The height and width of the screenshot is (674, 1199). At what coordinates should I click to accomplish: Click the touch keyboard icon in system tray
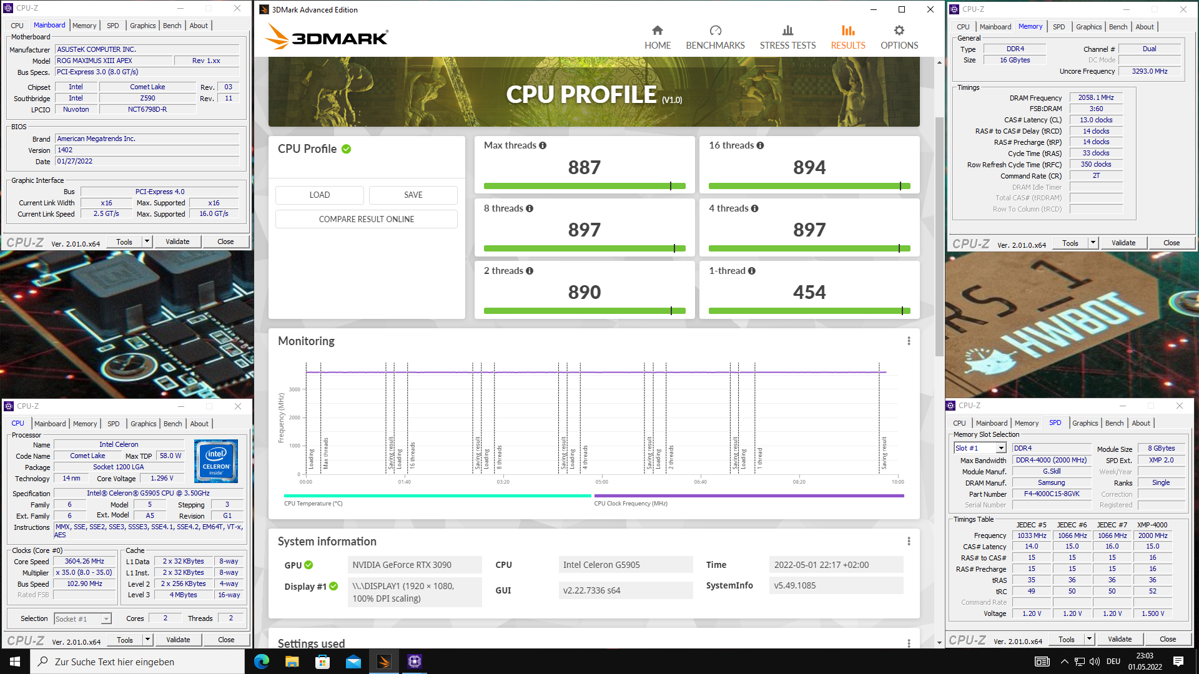pos(1042,662)
